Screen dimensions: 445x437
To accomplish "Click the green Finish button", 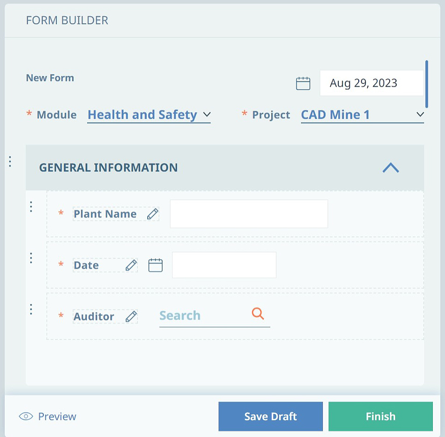I will (x=381, y=417).
